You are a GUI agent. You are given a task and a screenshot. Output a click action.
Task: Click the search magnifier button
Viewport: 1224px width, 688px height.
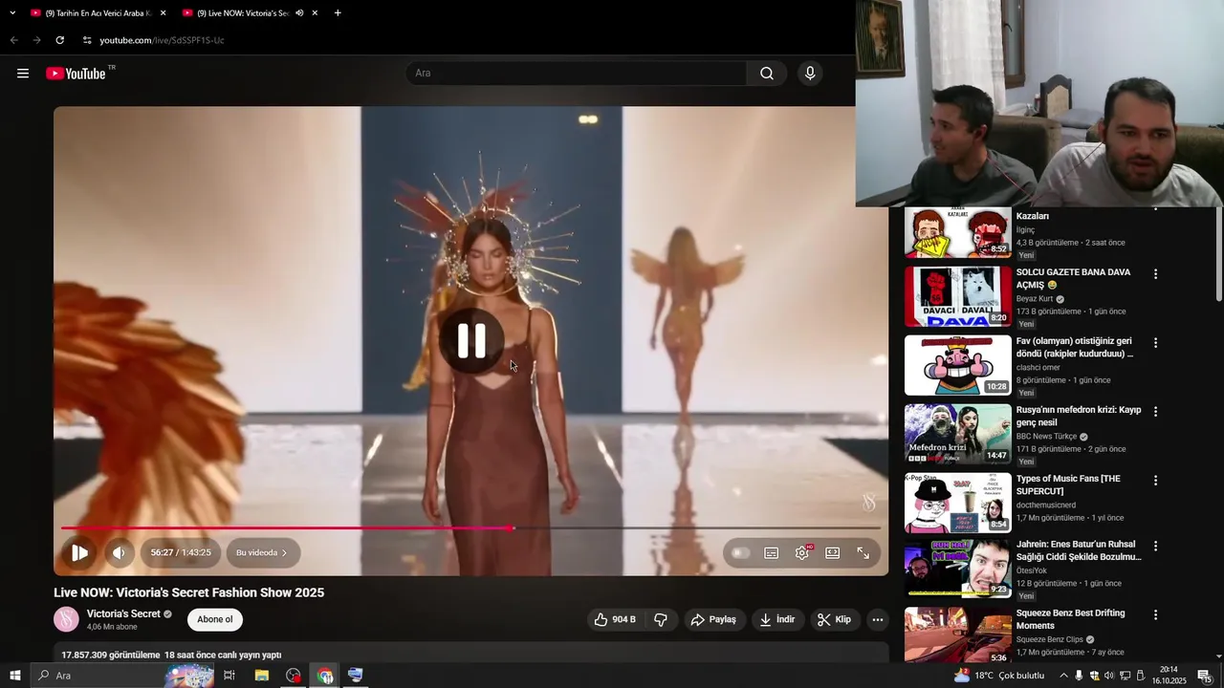[767, 74]
